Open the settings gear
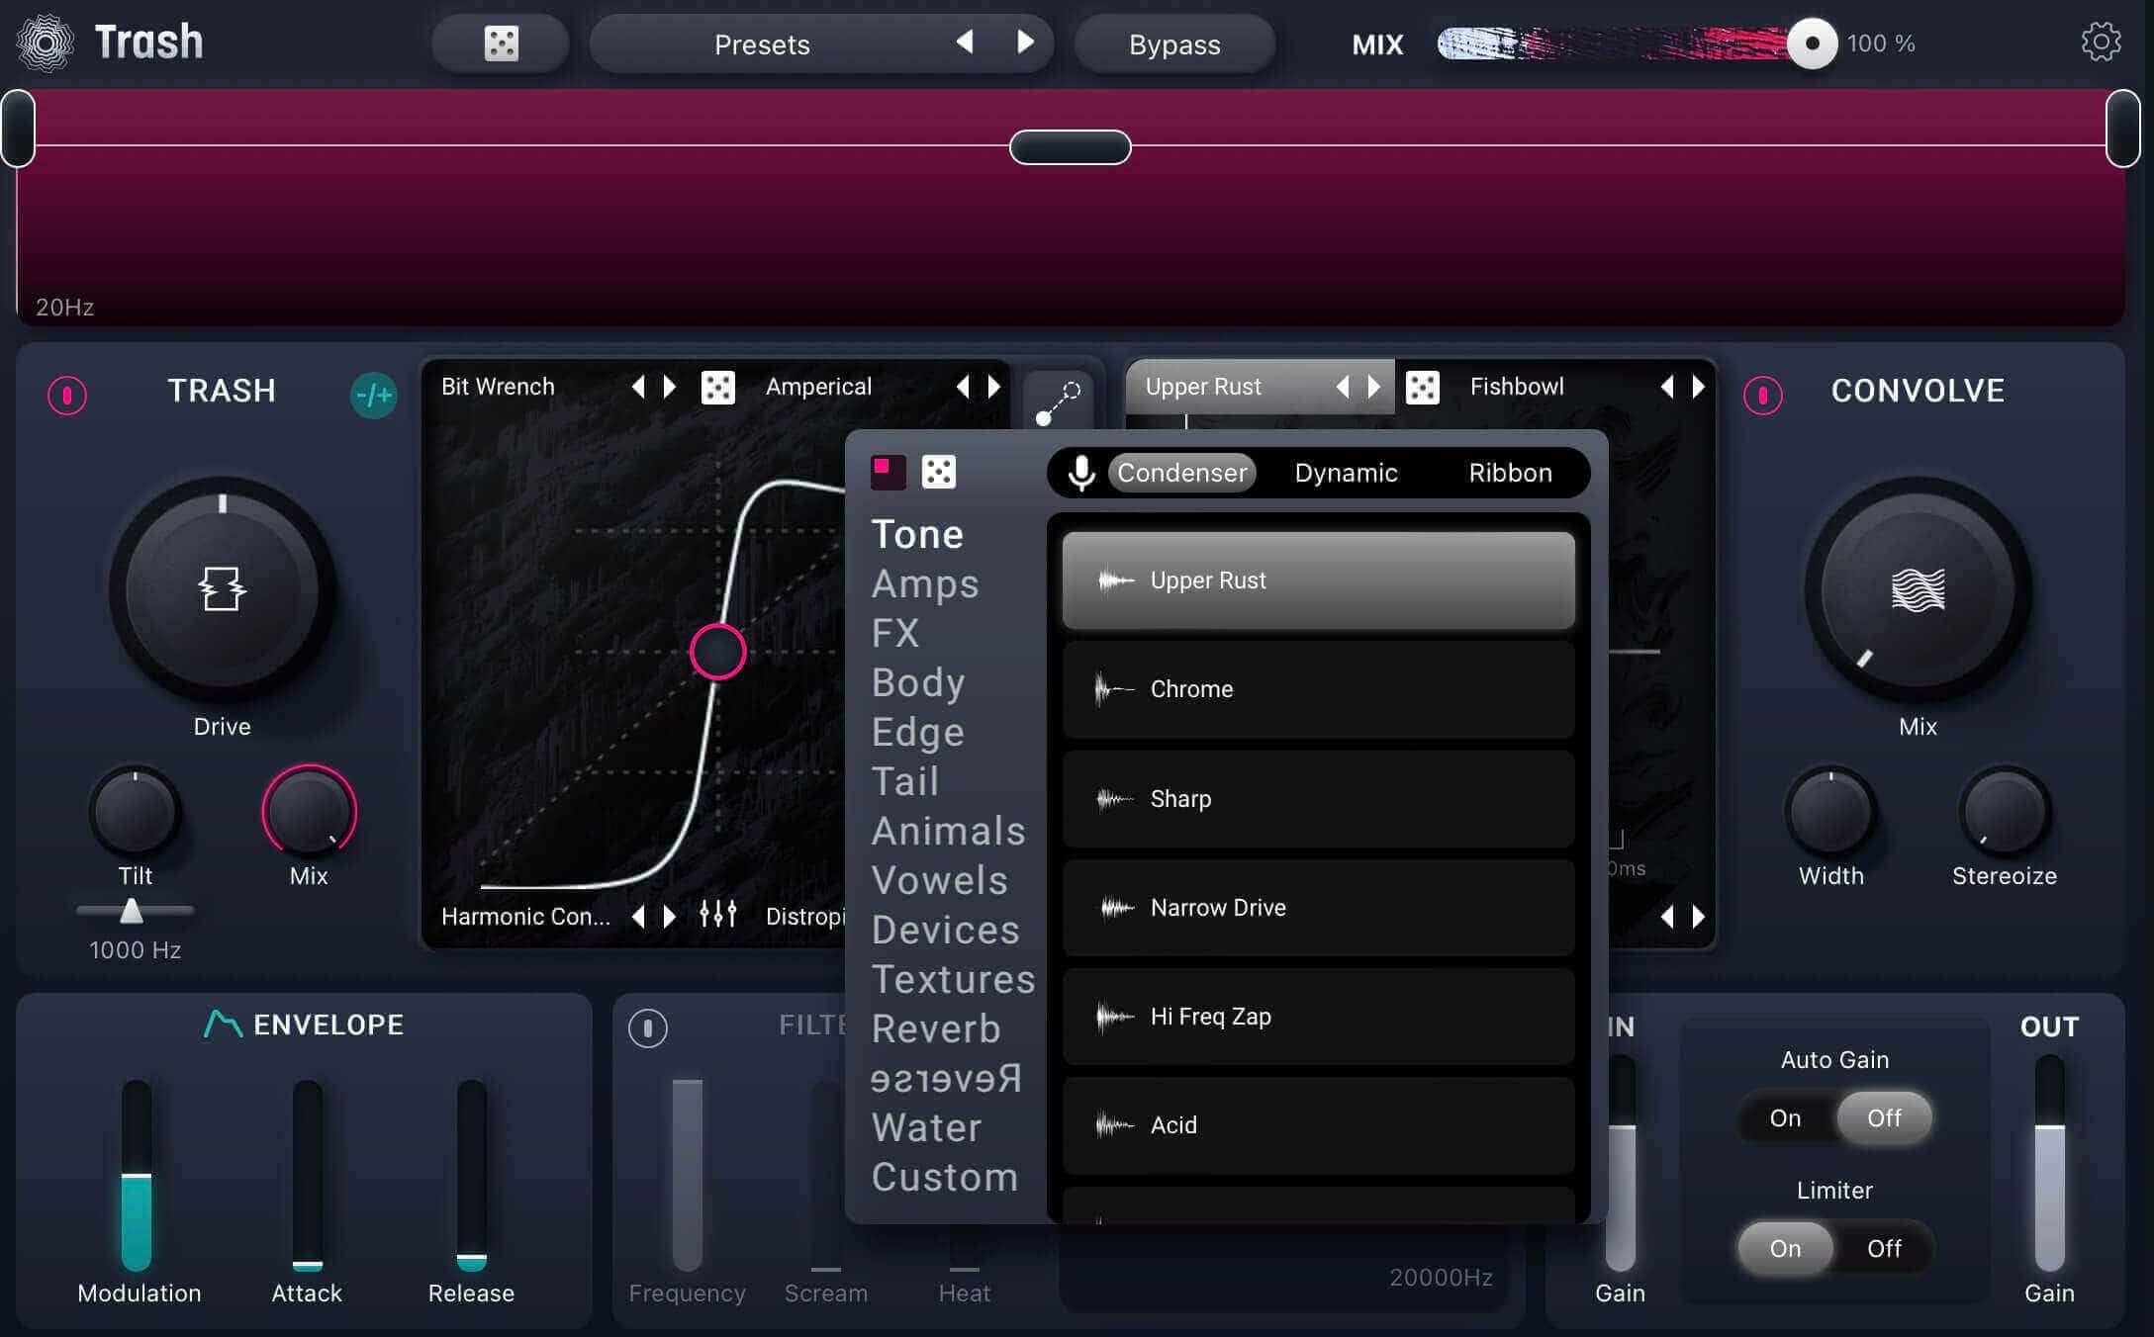Screen dimensions: 2154x1337 (x=2101, y=43)
